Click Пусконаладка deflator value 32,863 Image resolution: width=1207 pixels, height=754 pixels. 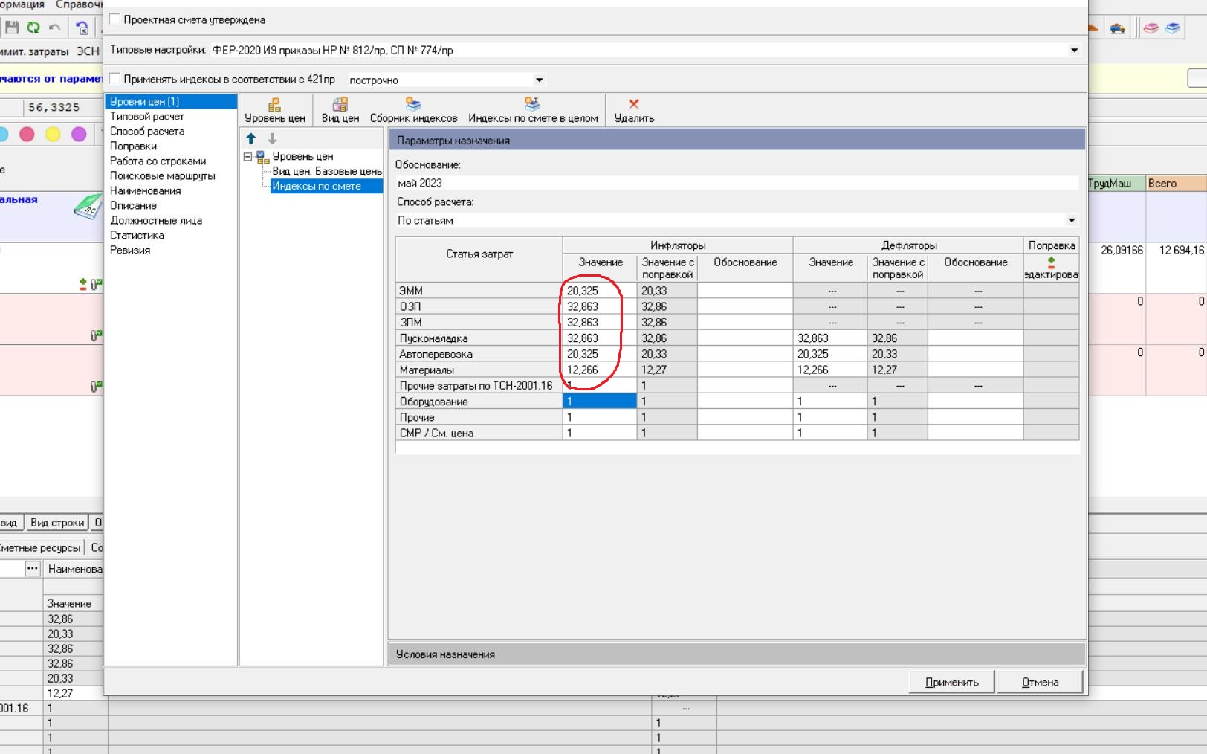pyautogui.click(x=829, y=338)
